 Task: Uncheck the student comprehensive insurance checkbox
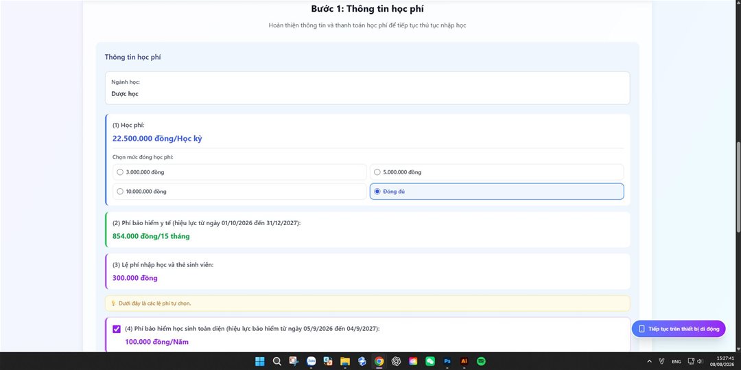[117, 329]
